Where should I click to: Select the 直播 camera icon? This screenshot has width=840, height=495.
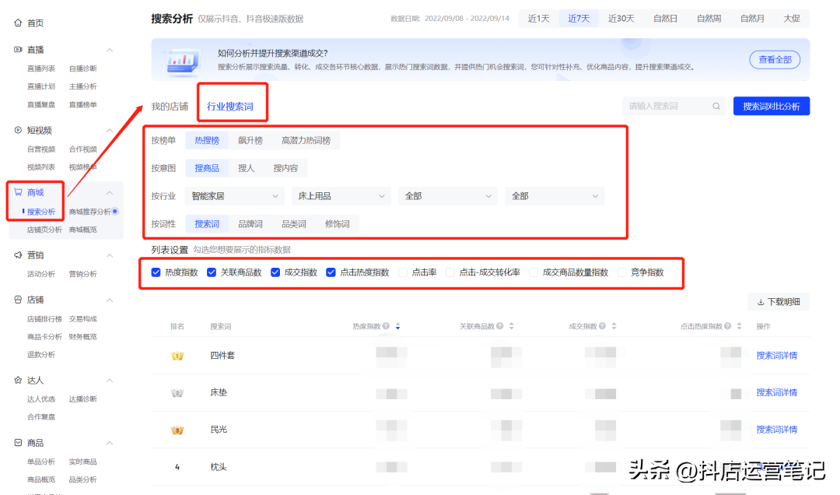(18, 49)
